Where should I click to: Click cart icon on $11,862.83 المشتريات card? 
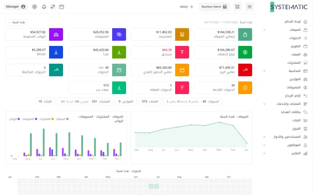point(182,34)
